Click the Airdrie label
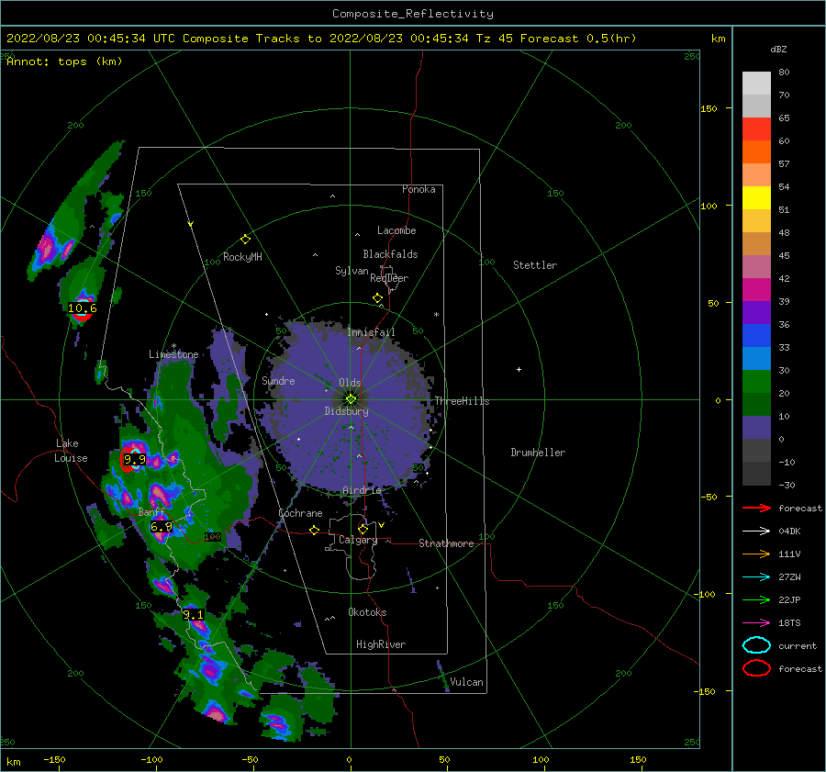 pyautogui.click(x=362, y=490)
